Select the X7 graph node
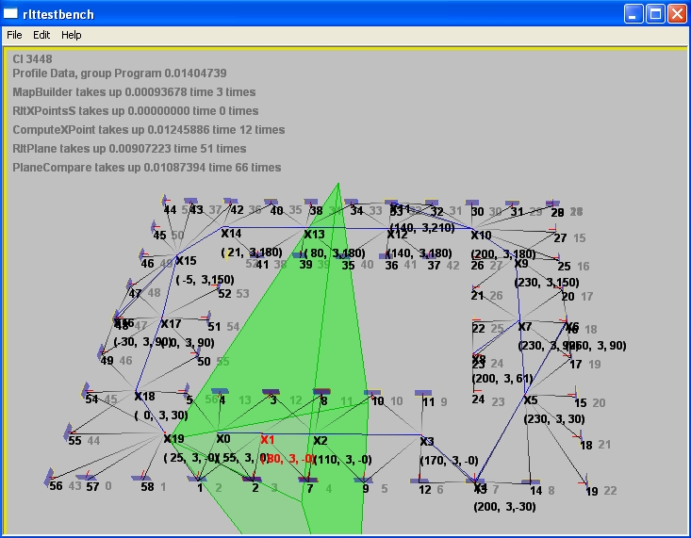The width and height of the screenshot is (691, 538). (x=525, y=327)
